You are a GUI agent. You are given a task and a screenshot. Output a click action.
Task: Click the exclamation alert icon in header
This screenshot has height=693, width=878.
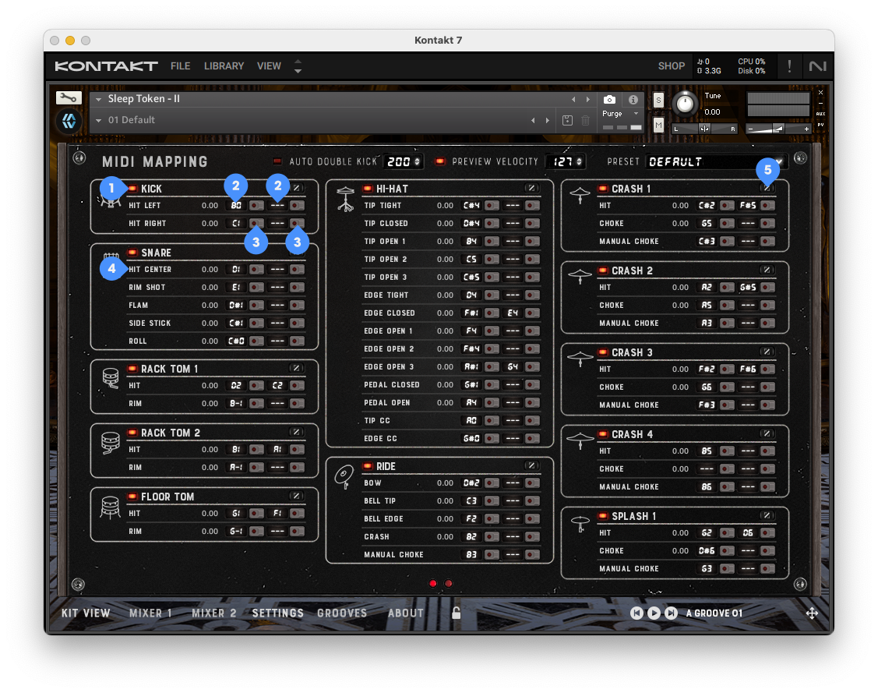pos(789,66)
